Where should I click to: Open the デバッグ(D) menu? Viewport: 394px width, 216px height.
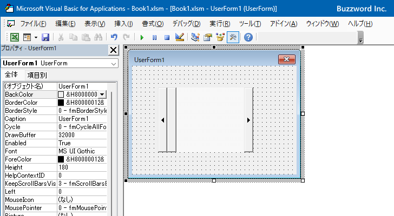[186, 24]
